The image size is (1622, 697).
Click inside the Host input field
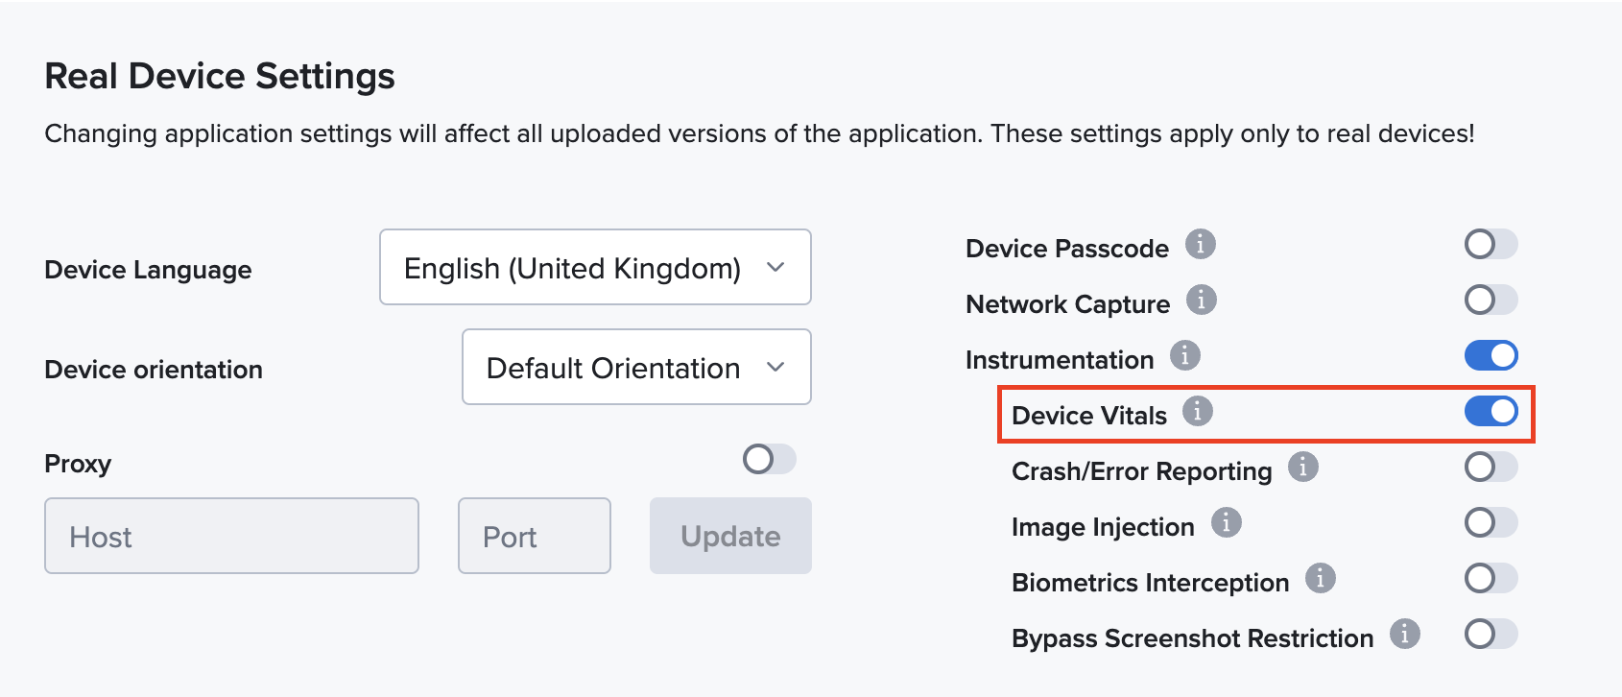click(x=230, y=536)
